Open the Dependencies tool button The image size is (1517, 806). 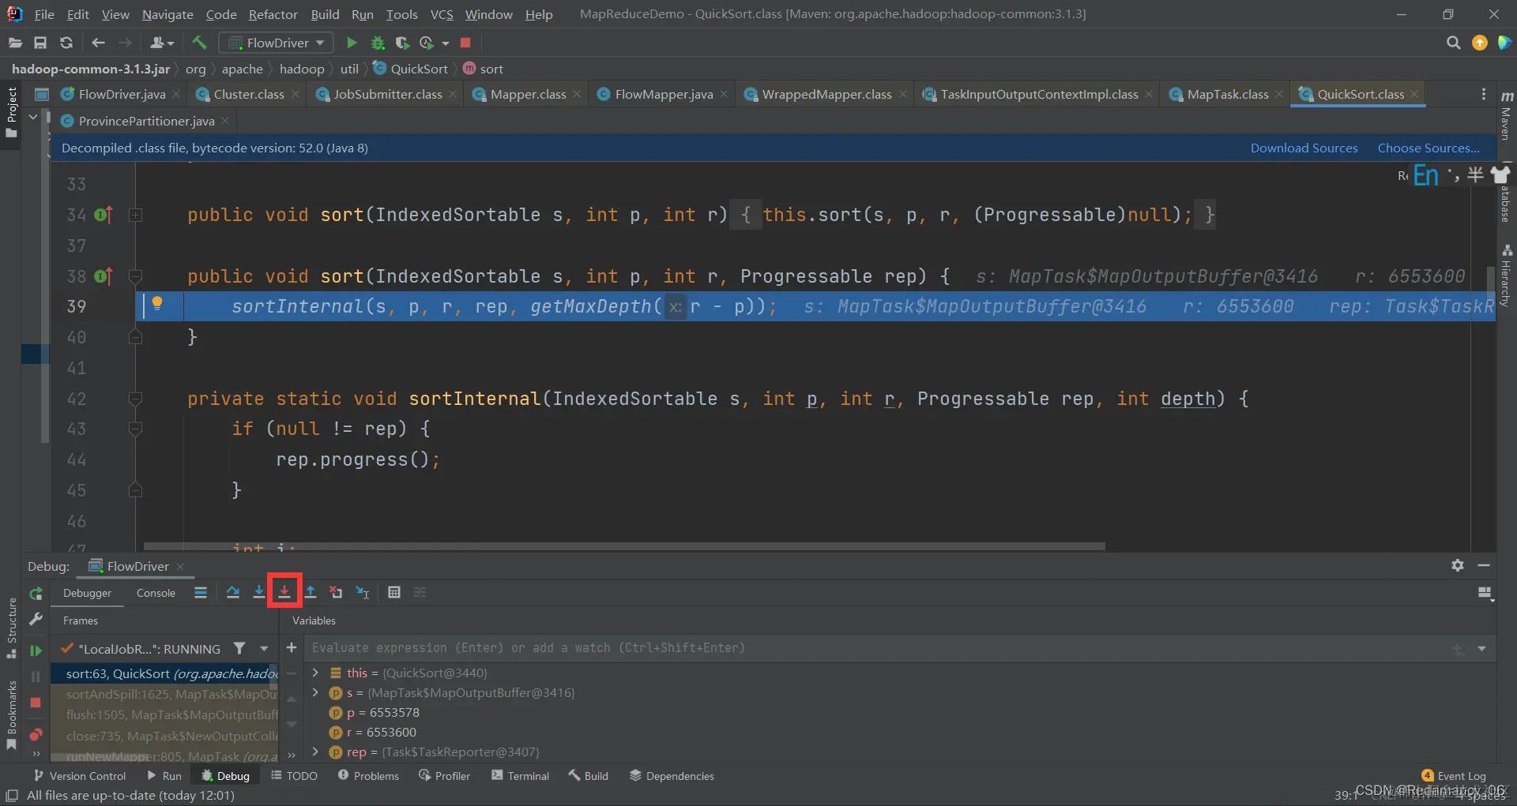[672, 776]
